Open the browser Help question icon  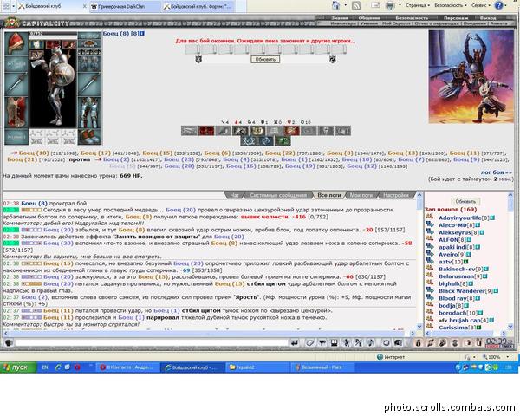pyautogui.click(x=498, y=5)
